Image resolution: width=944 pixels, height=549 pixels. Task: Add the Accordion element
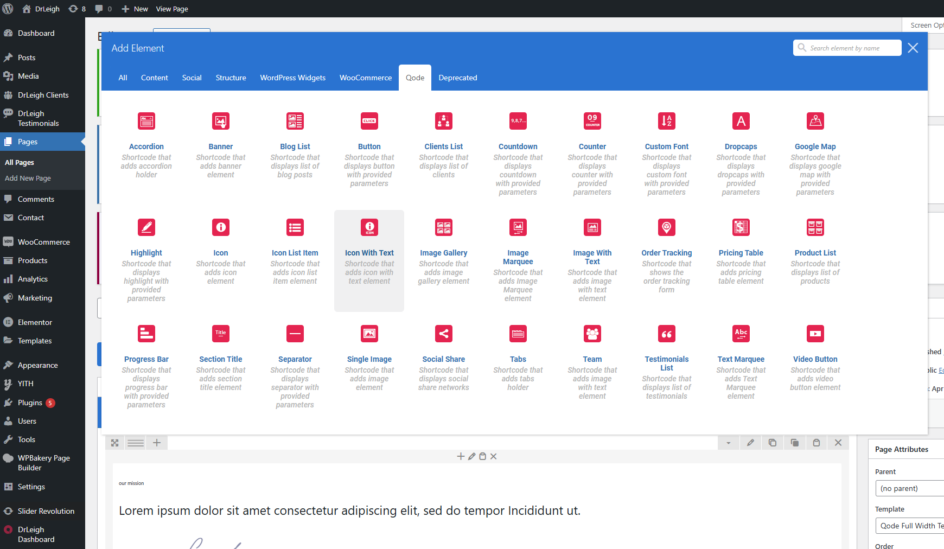point(146,146)
